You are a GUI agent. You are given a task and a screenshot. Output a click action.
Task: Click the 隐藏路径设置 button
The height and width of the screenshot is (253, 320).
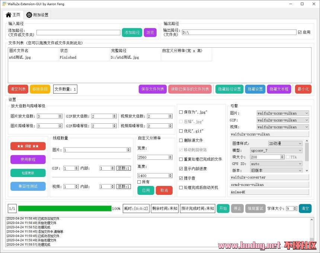click(x=229, y=89)
